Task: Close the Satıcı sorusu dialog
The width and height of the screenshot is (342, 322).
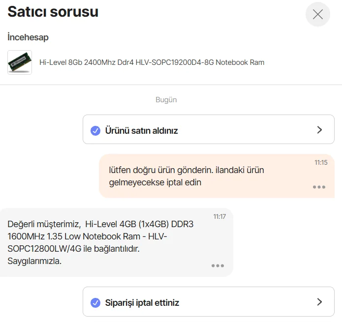Action: [317, 14]
